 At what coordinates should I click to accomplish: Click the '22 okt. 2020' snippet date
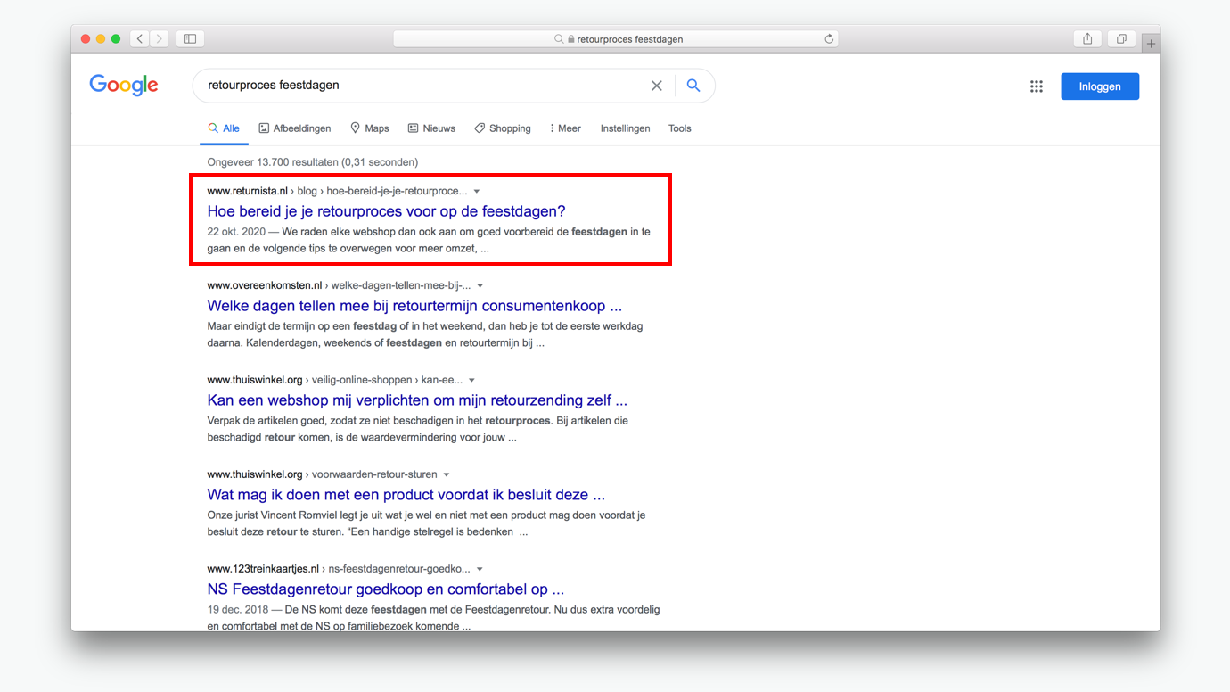pyautogui.click(x=236, y=232)
